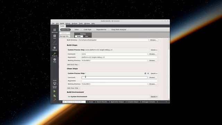Screen dimensions: 222x125
Task: Select the Build & Run settings tab
Action: (x=66, y=30)
